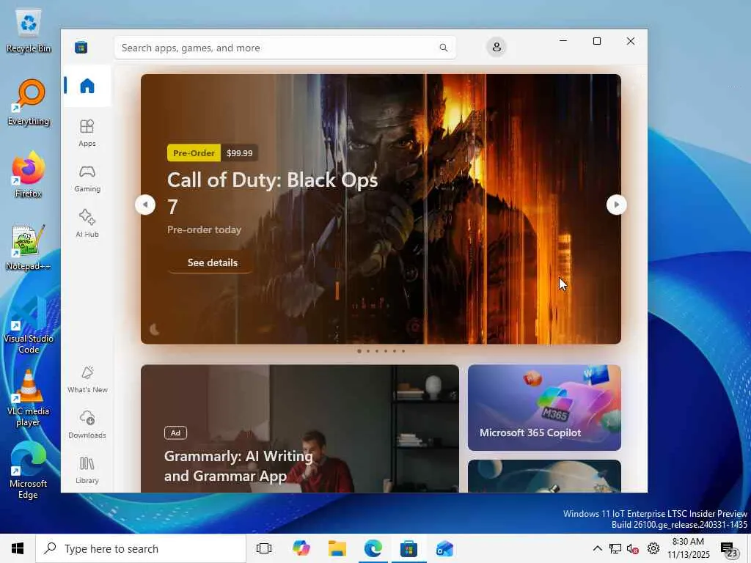Open File Explorer from taskbar

337,548
